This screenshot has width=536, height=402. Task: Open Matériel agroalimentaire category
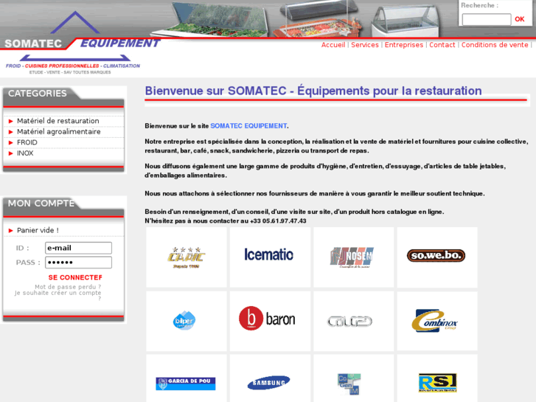tap(59, 132)
